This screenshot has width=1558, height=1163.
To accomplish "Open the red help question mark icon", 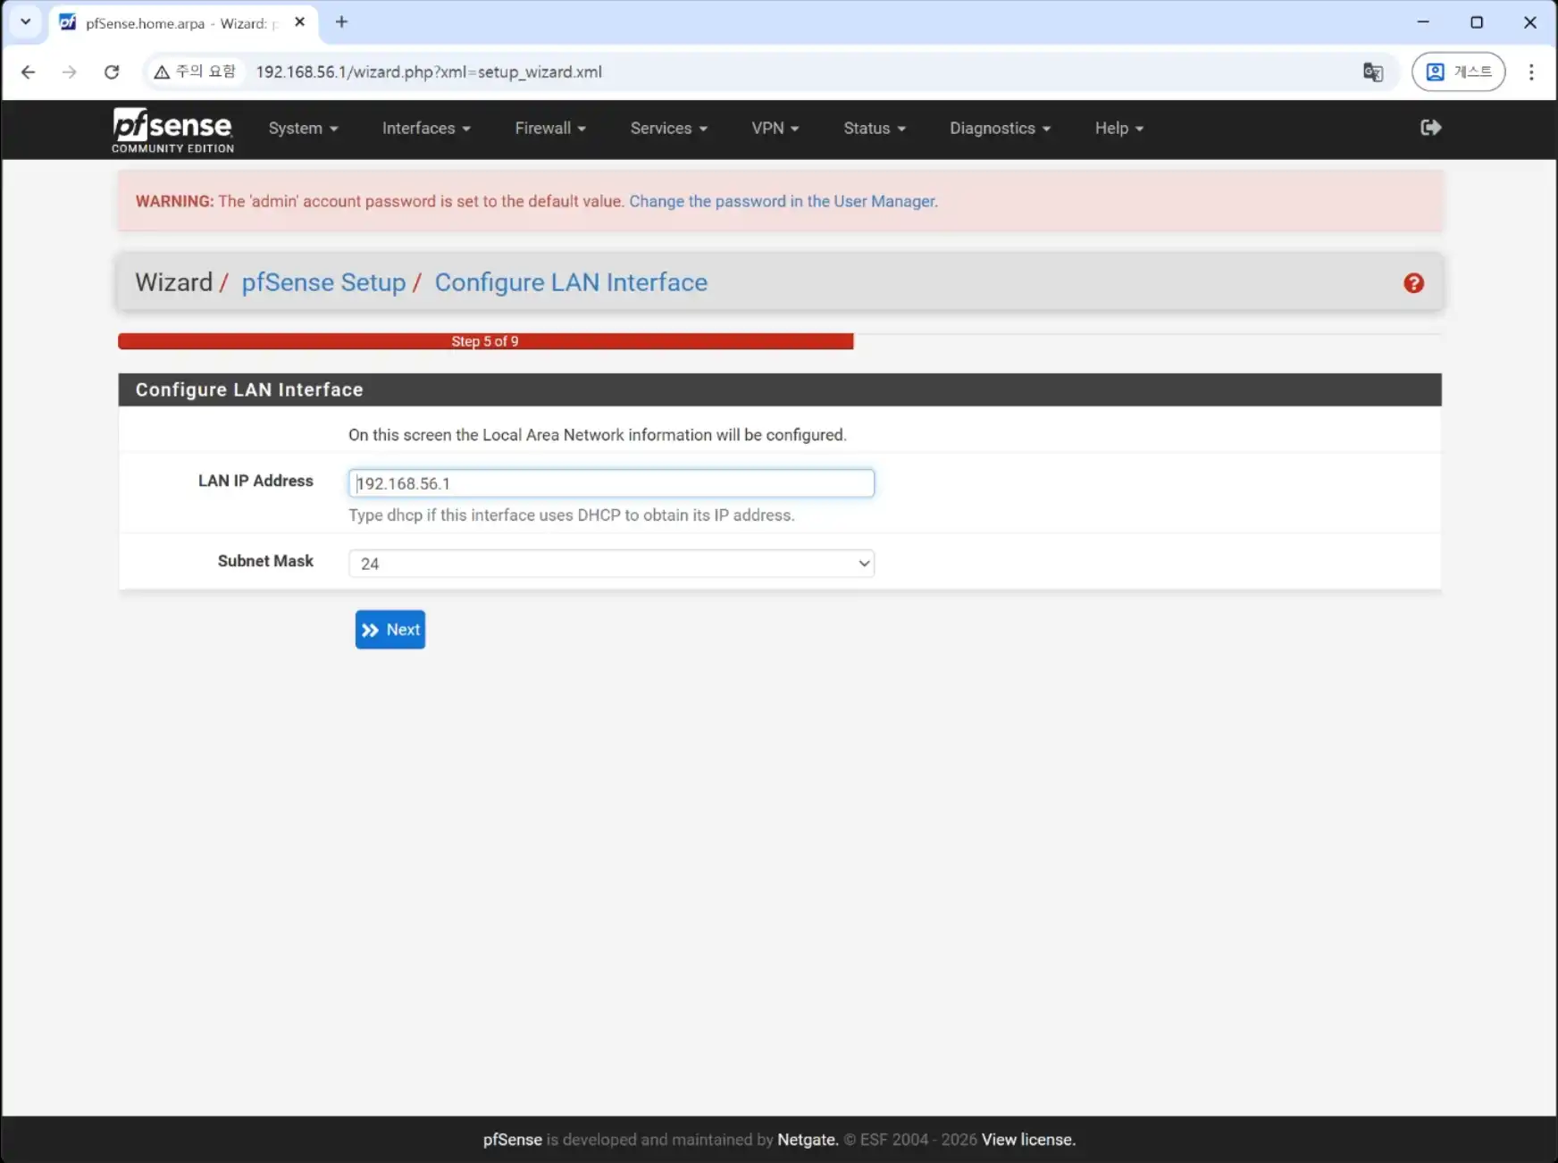I will point(1413,283).
